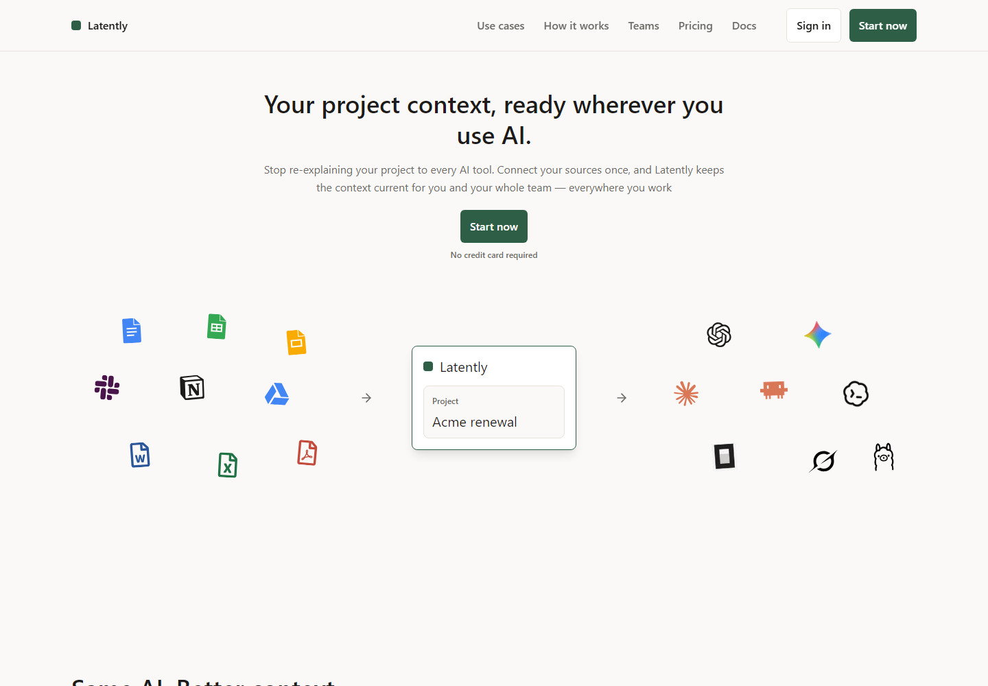Click the Gemini sparkle icon
Image resolution: width=988 pixels, height=686 pixels.
click(x=818, y=335)
